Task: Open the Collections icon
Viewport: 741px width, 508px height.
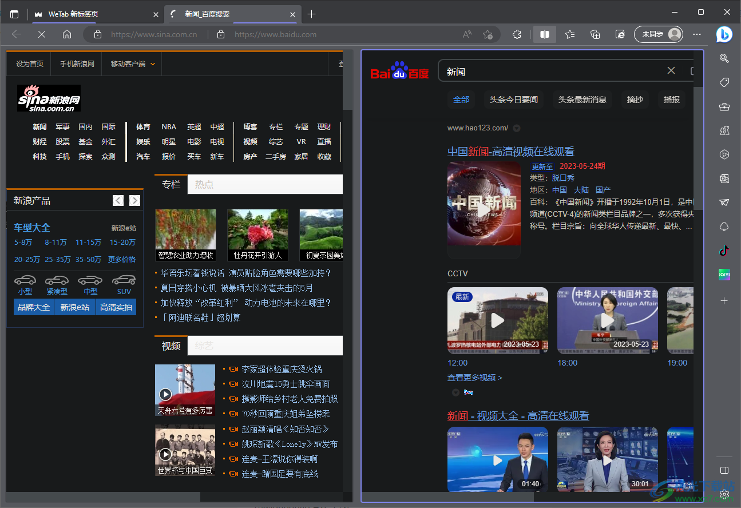Action: point(595,34)
